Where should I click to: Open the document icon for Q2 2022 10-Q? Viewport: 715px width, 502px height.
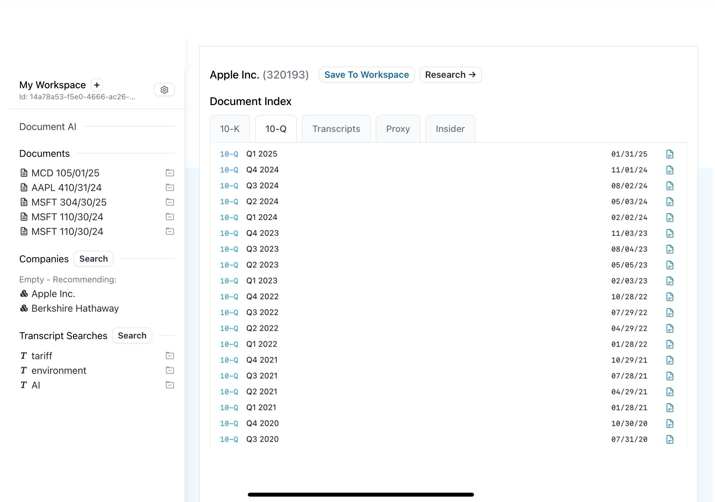(x=670, y=328)
